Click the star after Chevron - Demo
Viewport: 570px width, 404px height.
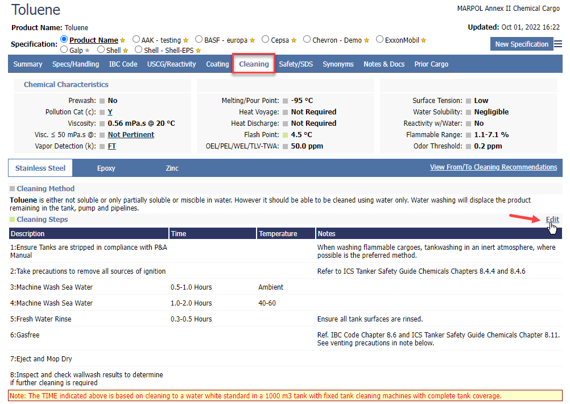[x=367, y=40]
